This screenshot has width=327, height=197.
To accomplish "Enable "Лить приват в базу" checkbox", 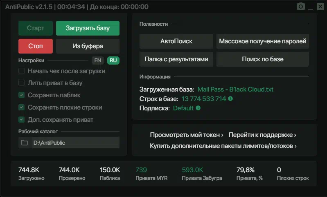I will click(21, 83).
